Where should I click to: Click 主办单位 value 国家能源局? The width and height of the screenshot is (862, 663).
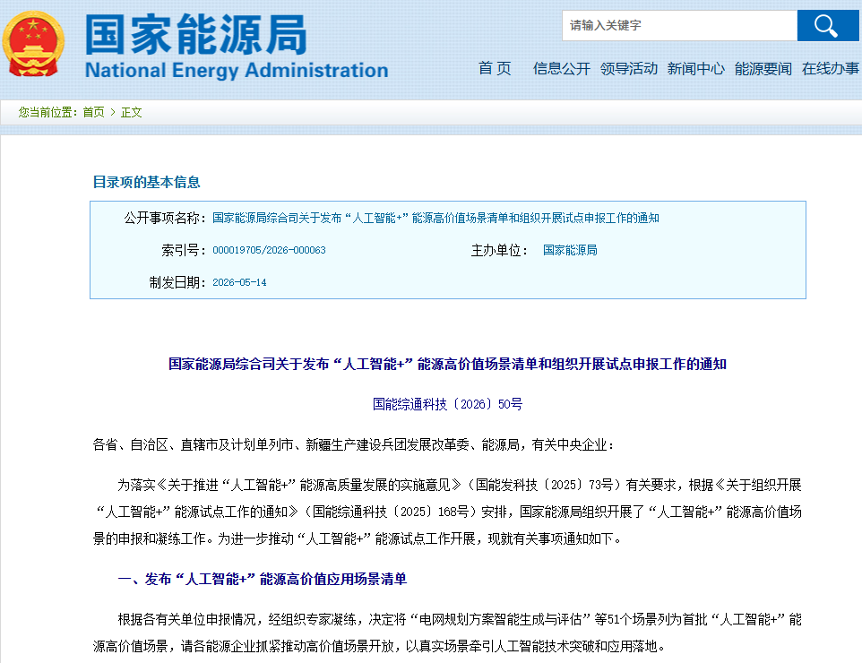(x=570, y=250)
